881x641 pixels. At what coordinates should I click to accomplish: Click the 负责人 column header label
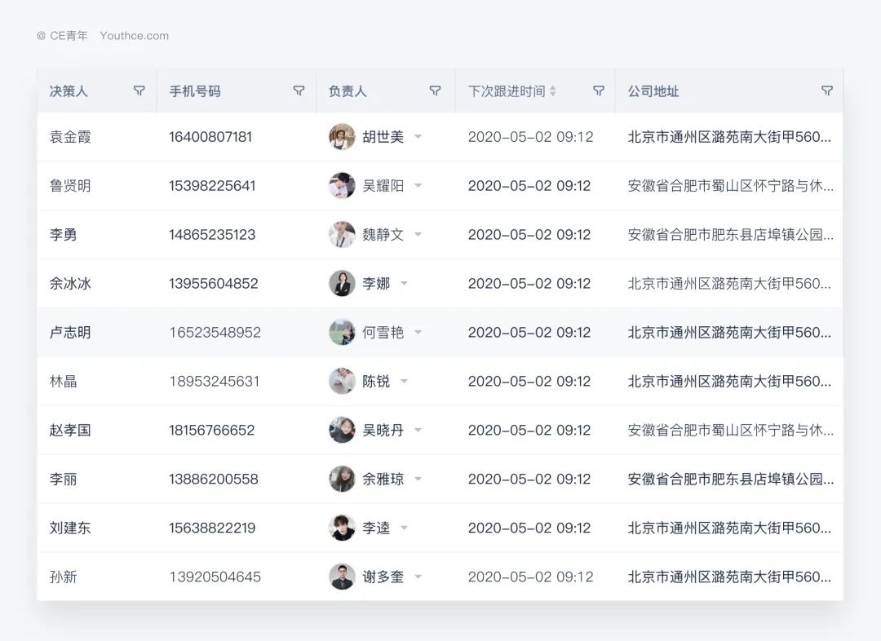pyautogui.click(x=348, y=91)
